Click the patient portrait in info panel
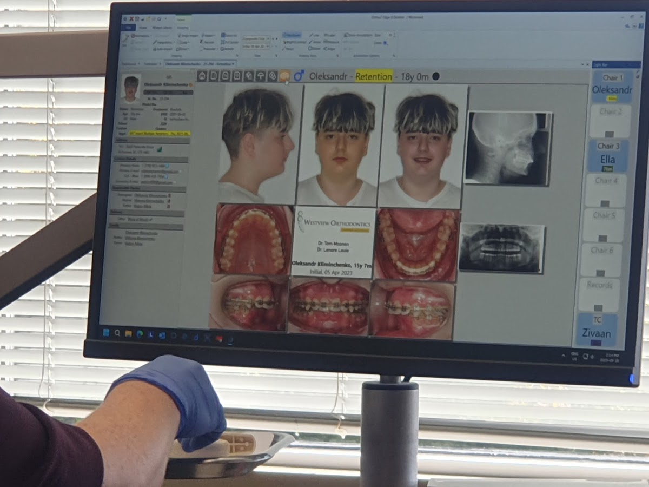 coord(131,88)
